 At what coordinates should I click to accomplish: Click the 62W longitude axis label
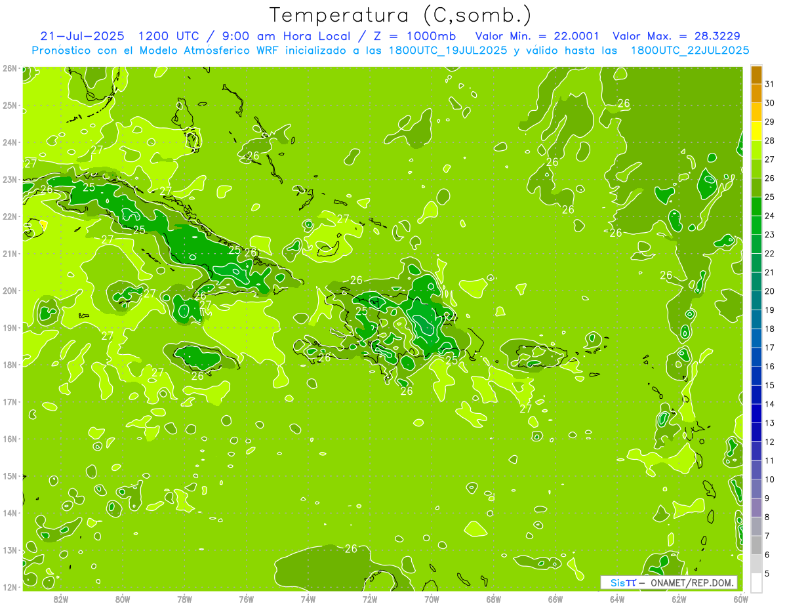(679, 598)
